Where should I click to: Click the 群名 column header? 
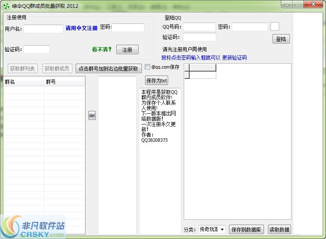point(23,82)
